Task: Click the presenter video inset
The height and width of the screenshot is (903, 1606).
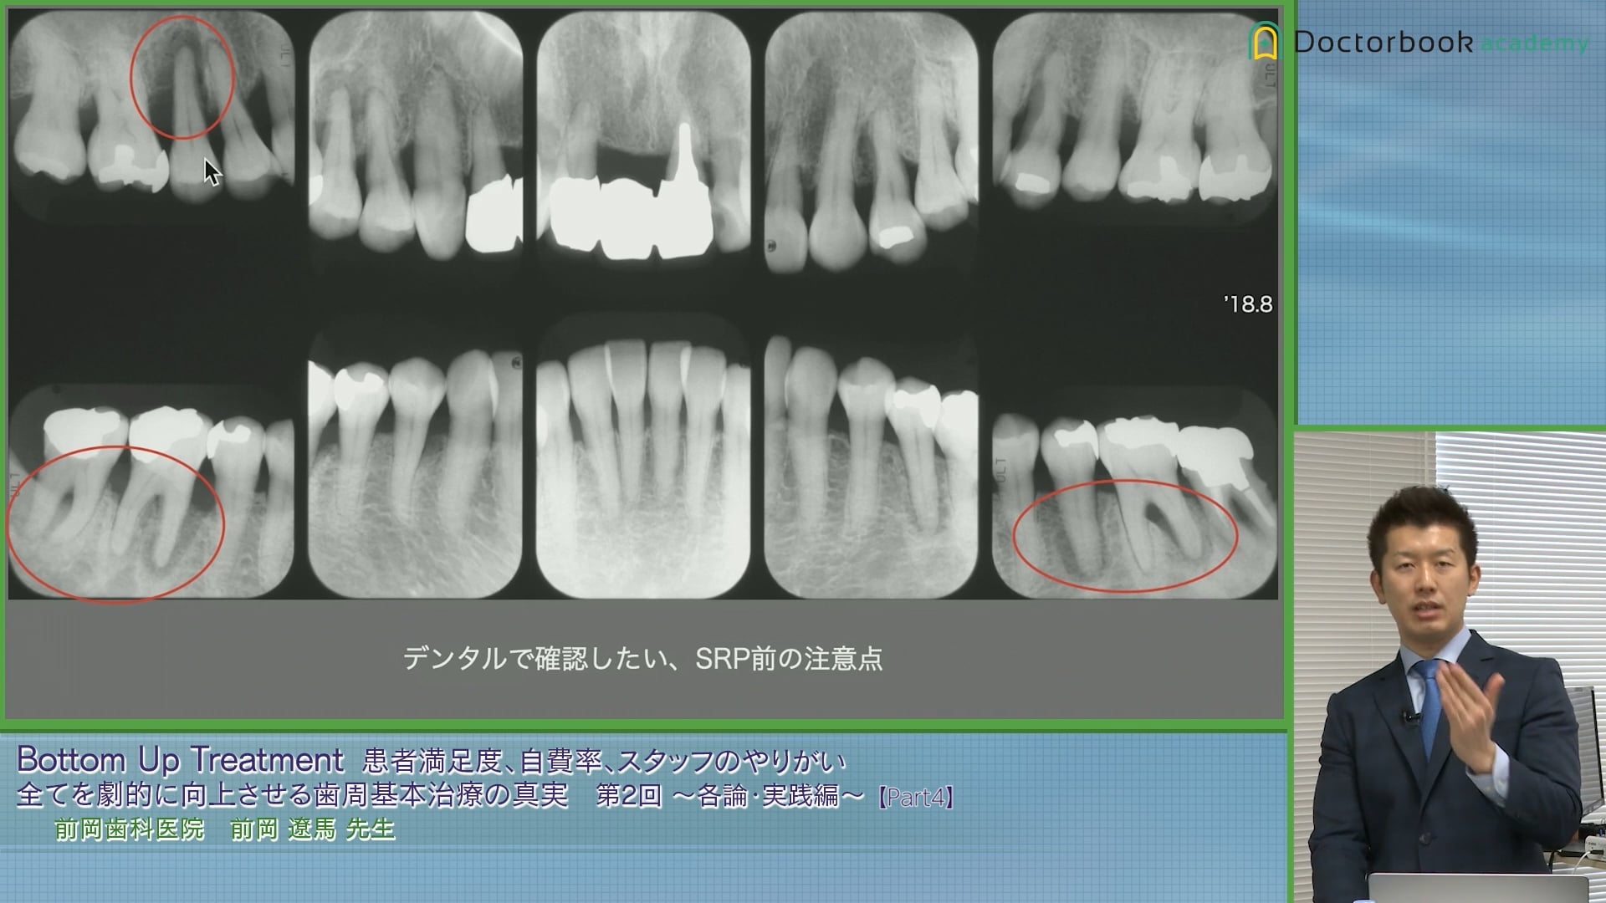Action: pos(1450,667)
